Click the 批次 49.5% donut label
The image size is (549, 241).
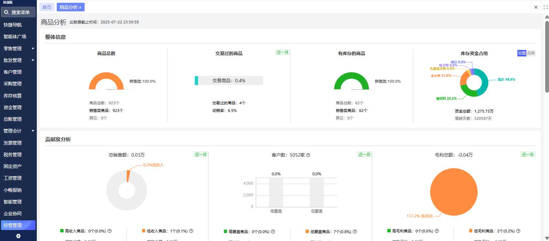(x=506, y=80)
